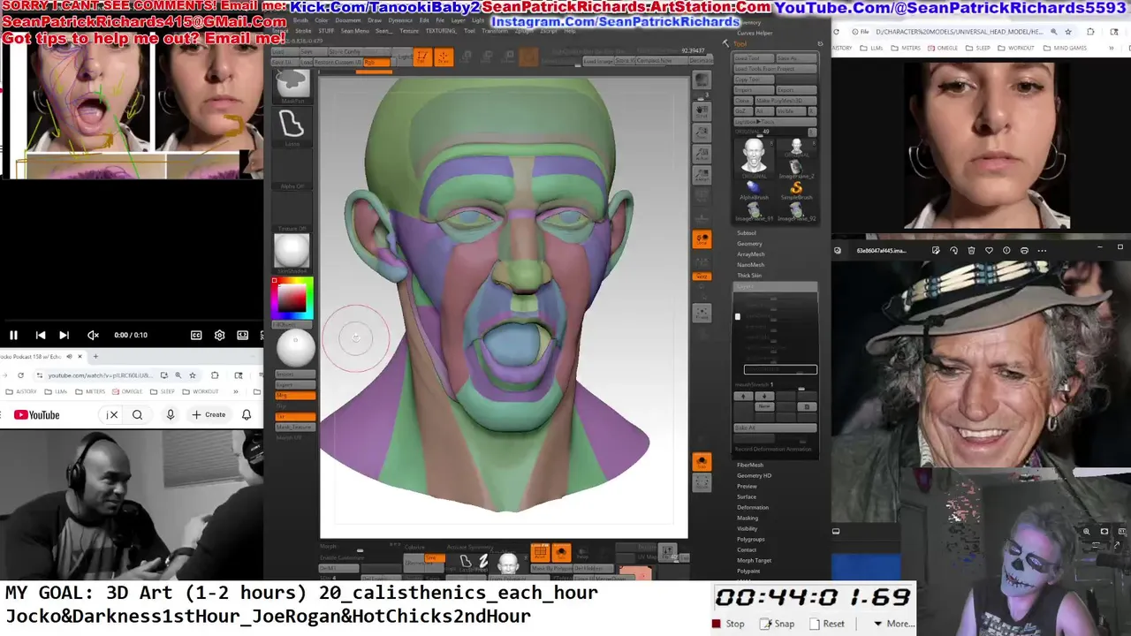Open video player settings gear

pos(219,335)
